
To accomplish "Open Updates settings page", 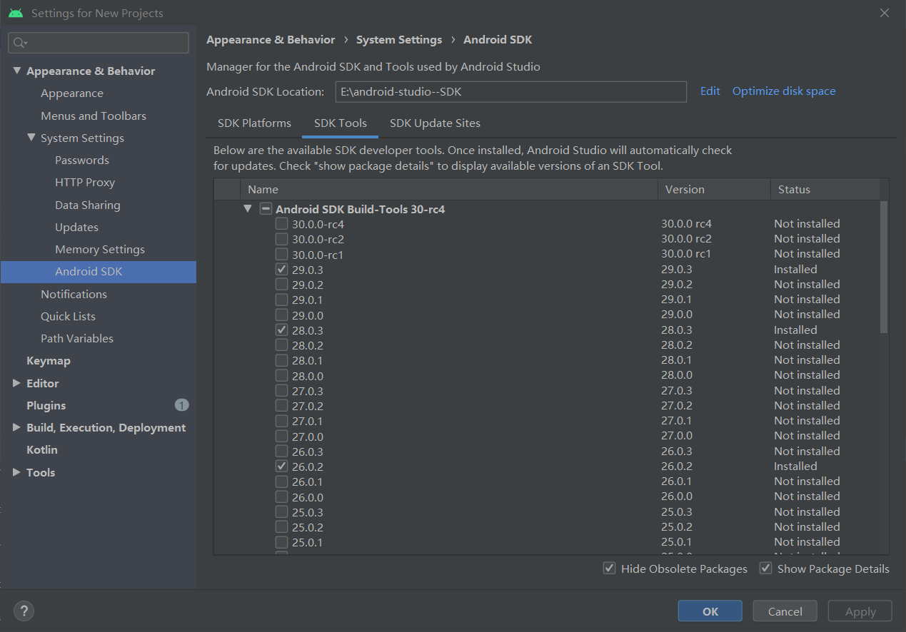I will pos(76,228).
